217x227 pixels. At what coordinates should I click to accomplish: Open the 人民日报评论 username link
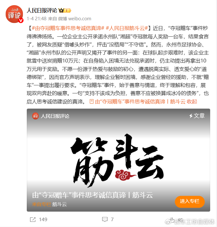[42, 10]
